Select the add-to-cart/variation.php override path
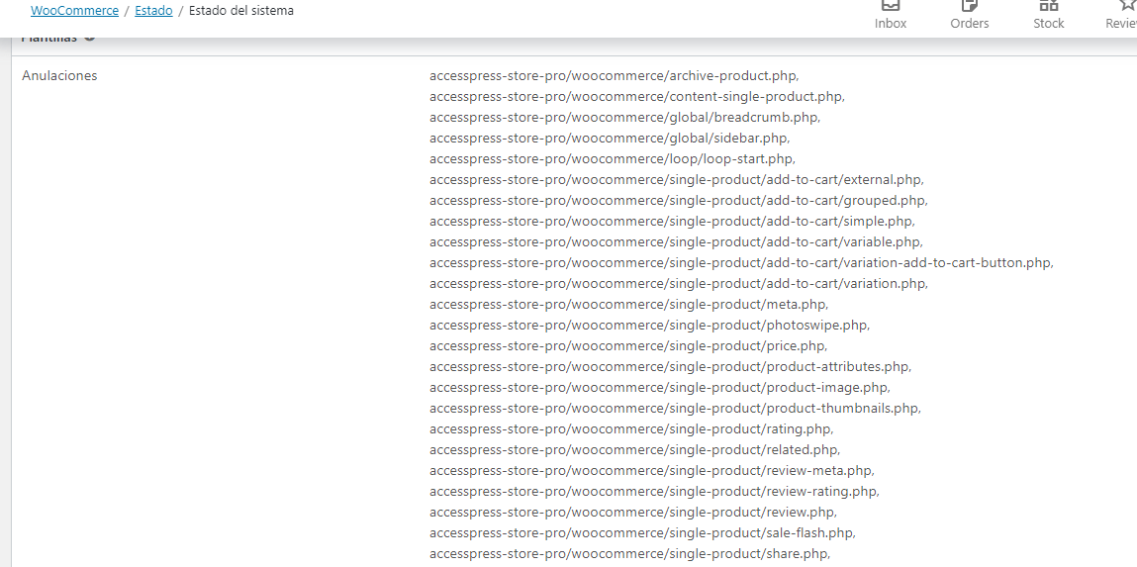 679,283
